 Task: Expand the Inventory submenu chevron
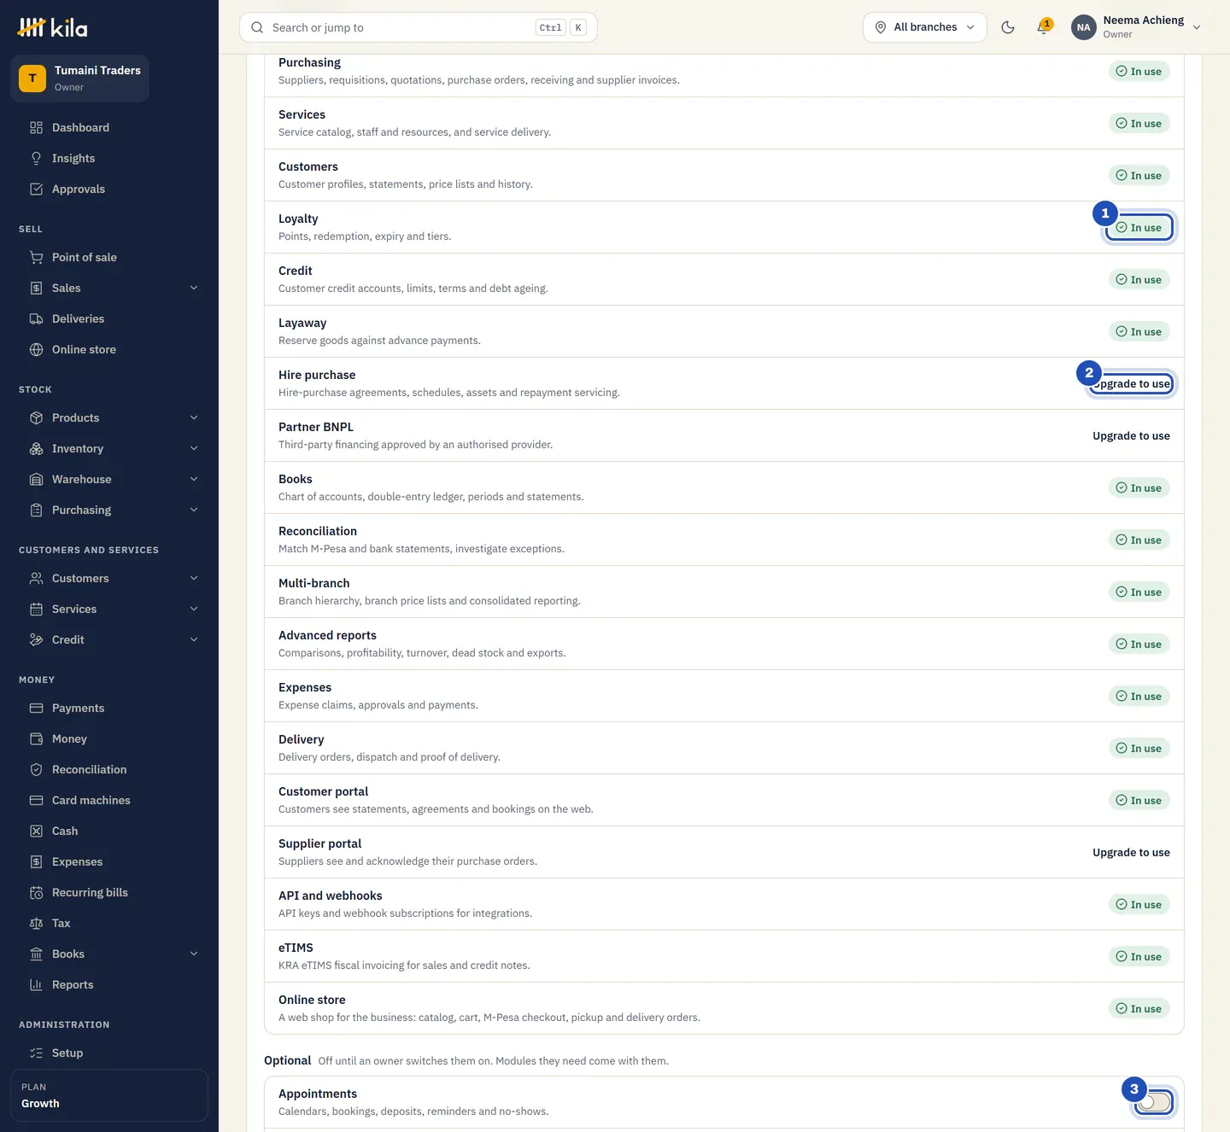(x=194, y=448)
